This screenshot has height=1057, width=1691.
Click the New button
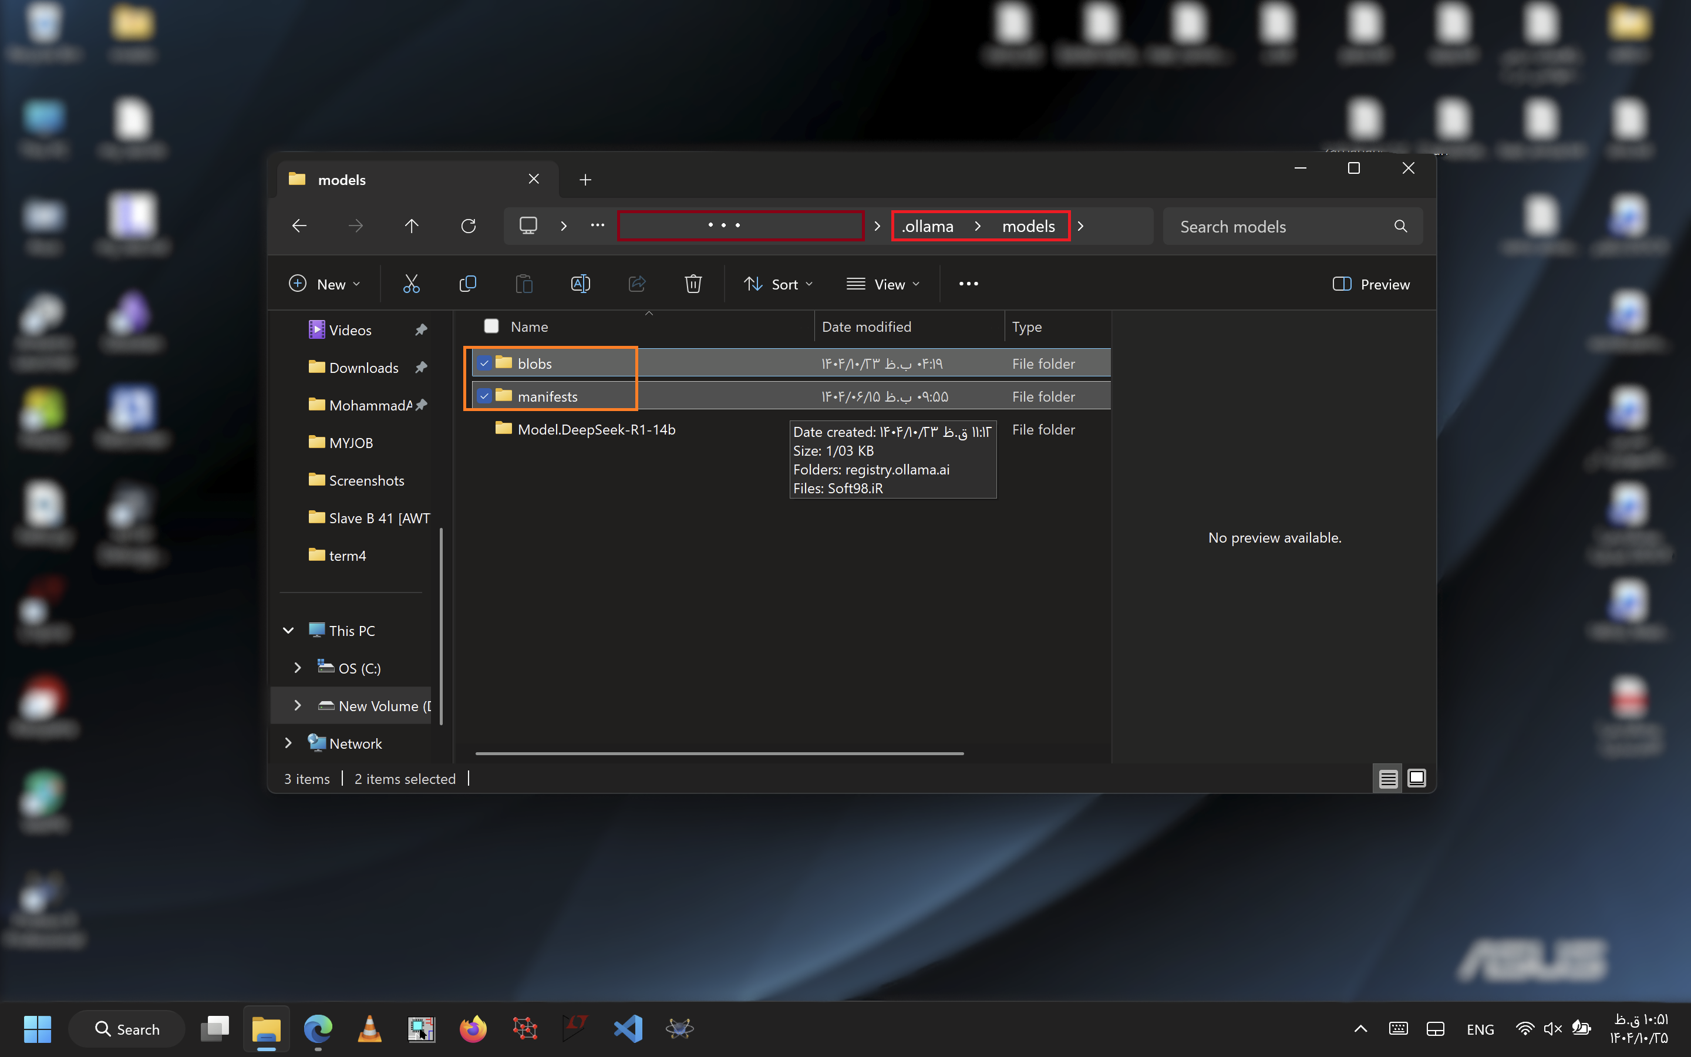(x=324, y=284)
